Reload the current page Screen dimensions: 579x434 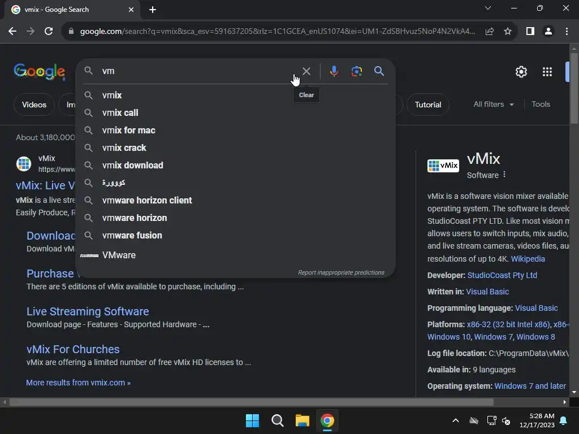[49, 32]
